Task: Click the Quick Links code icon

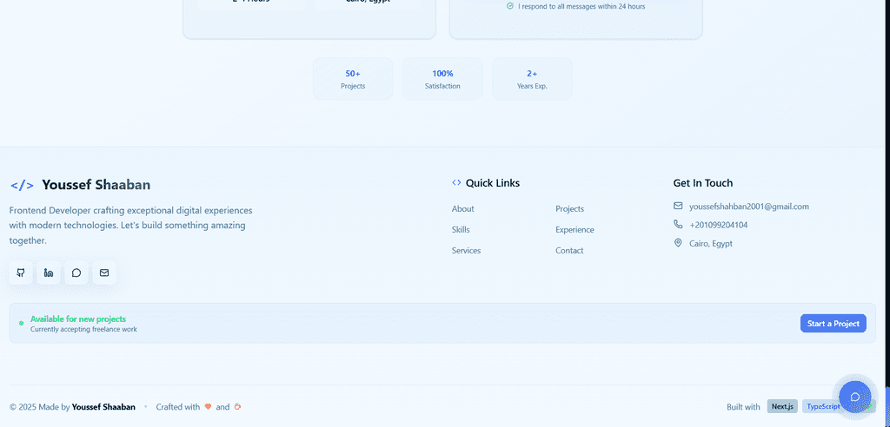Action: click(456, 182)
